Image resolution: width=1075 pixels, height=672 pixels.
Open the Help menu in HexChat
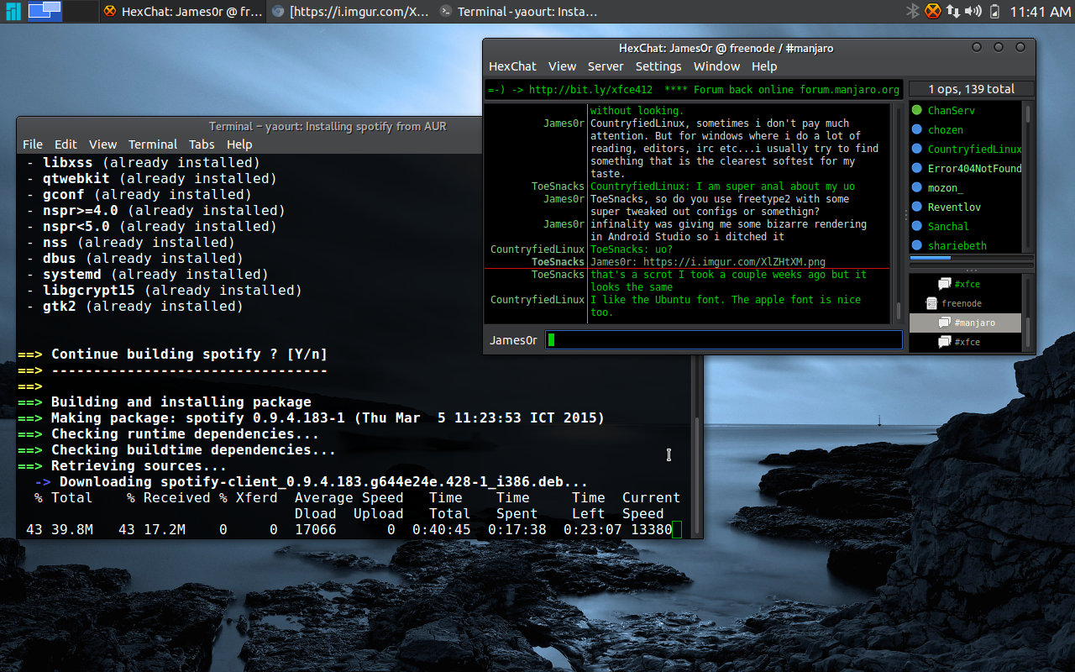(764, 66)
